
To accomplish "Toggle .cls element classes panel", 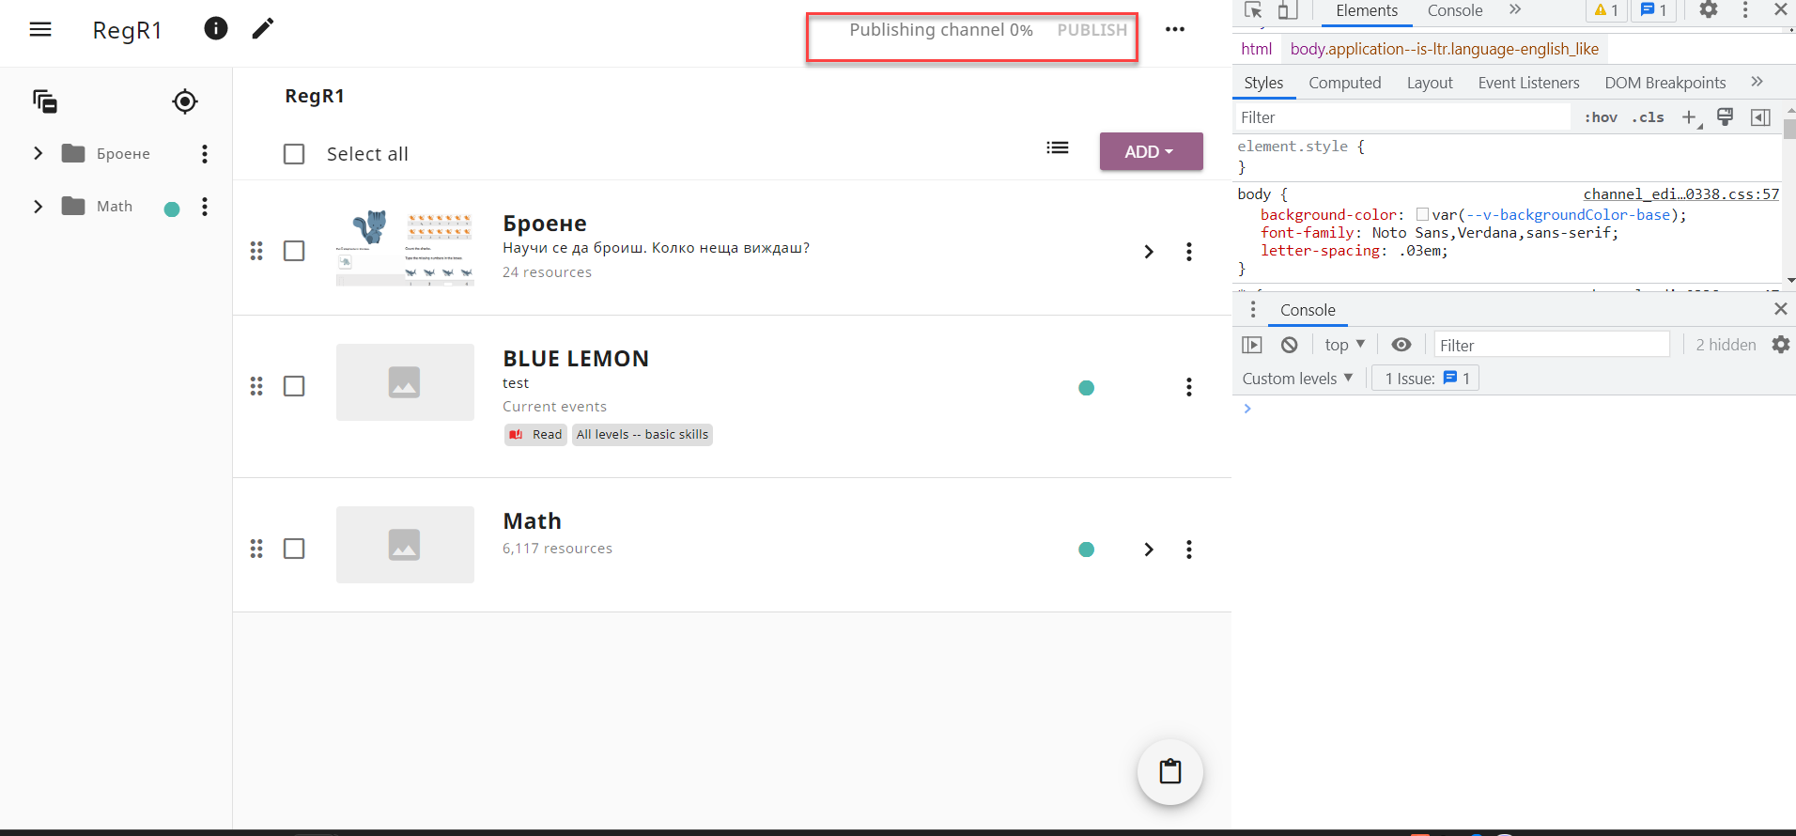I will point(1648,117).
